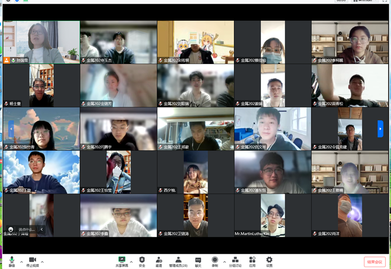Viewport: 391px width, 269px height.
Task: Expand audio options arrow beside 静音
Action: (22, 262)
